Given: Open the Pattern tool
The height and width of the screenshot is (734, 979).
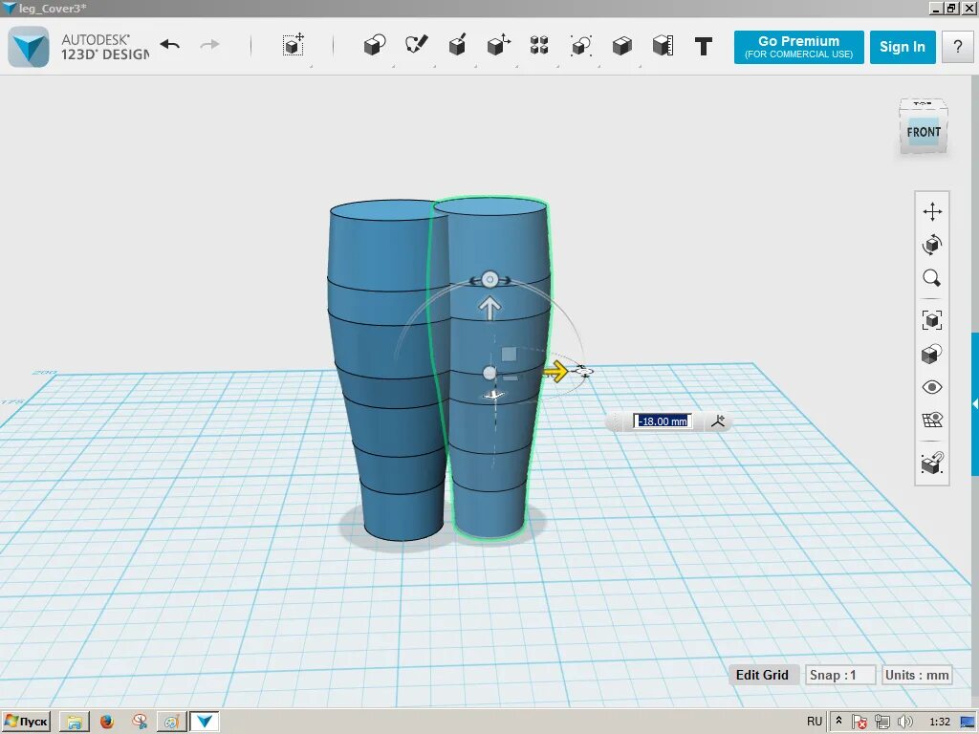Looking at the screenshot, I should 539,46.
